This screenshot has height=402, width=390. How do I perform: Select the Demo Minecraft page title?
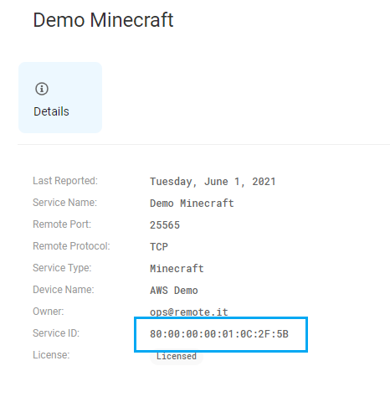click(x=103, y=20)
